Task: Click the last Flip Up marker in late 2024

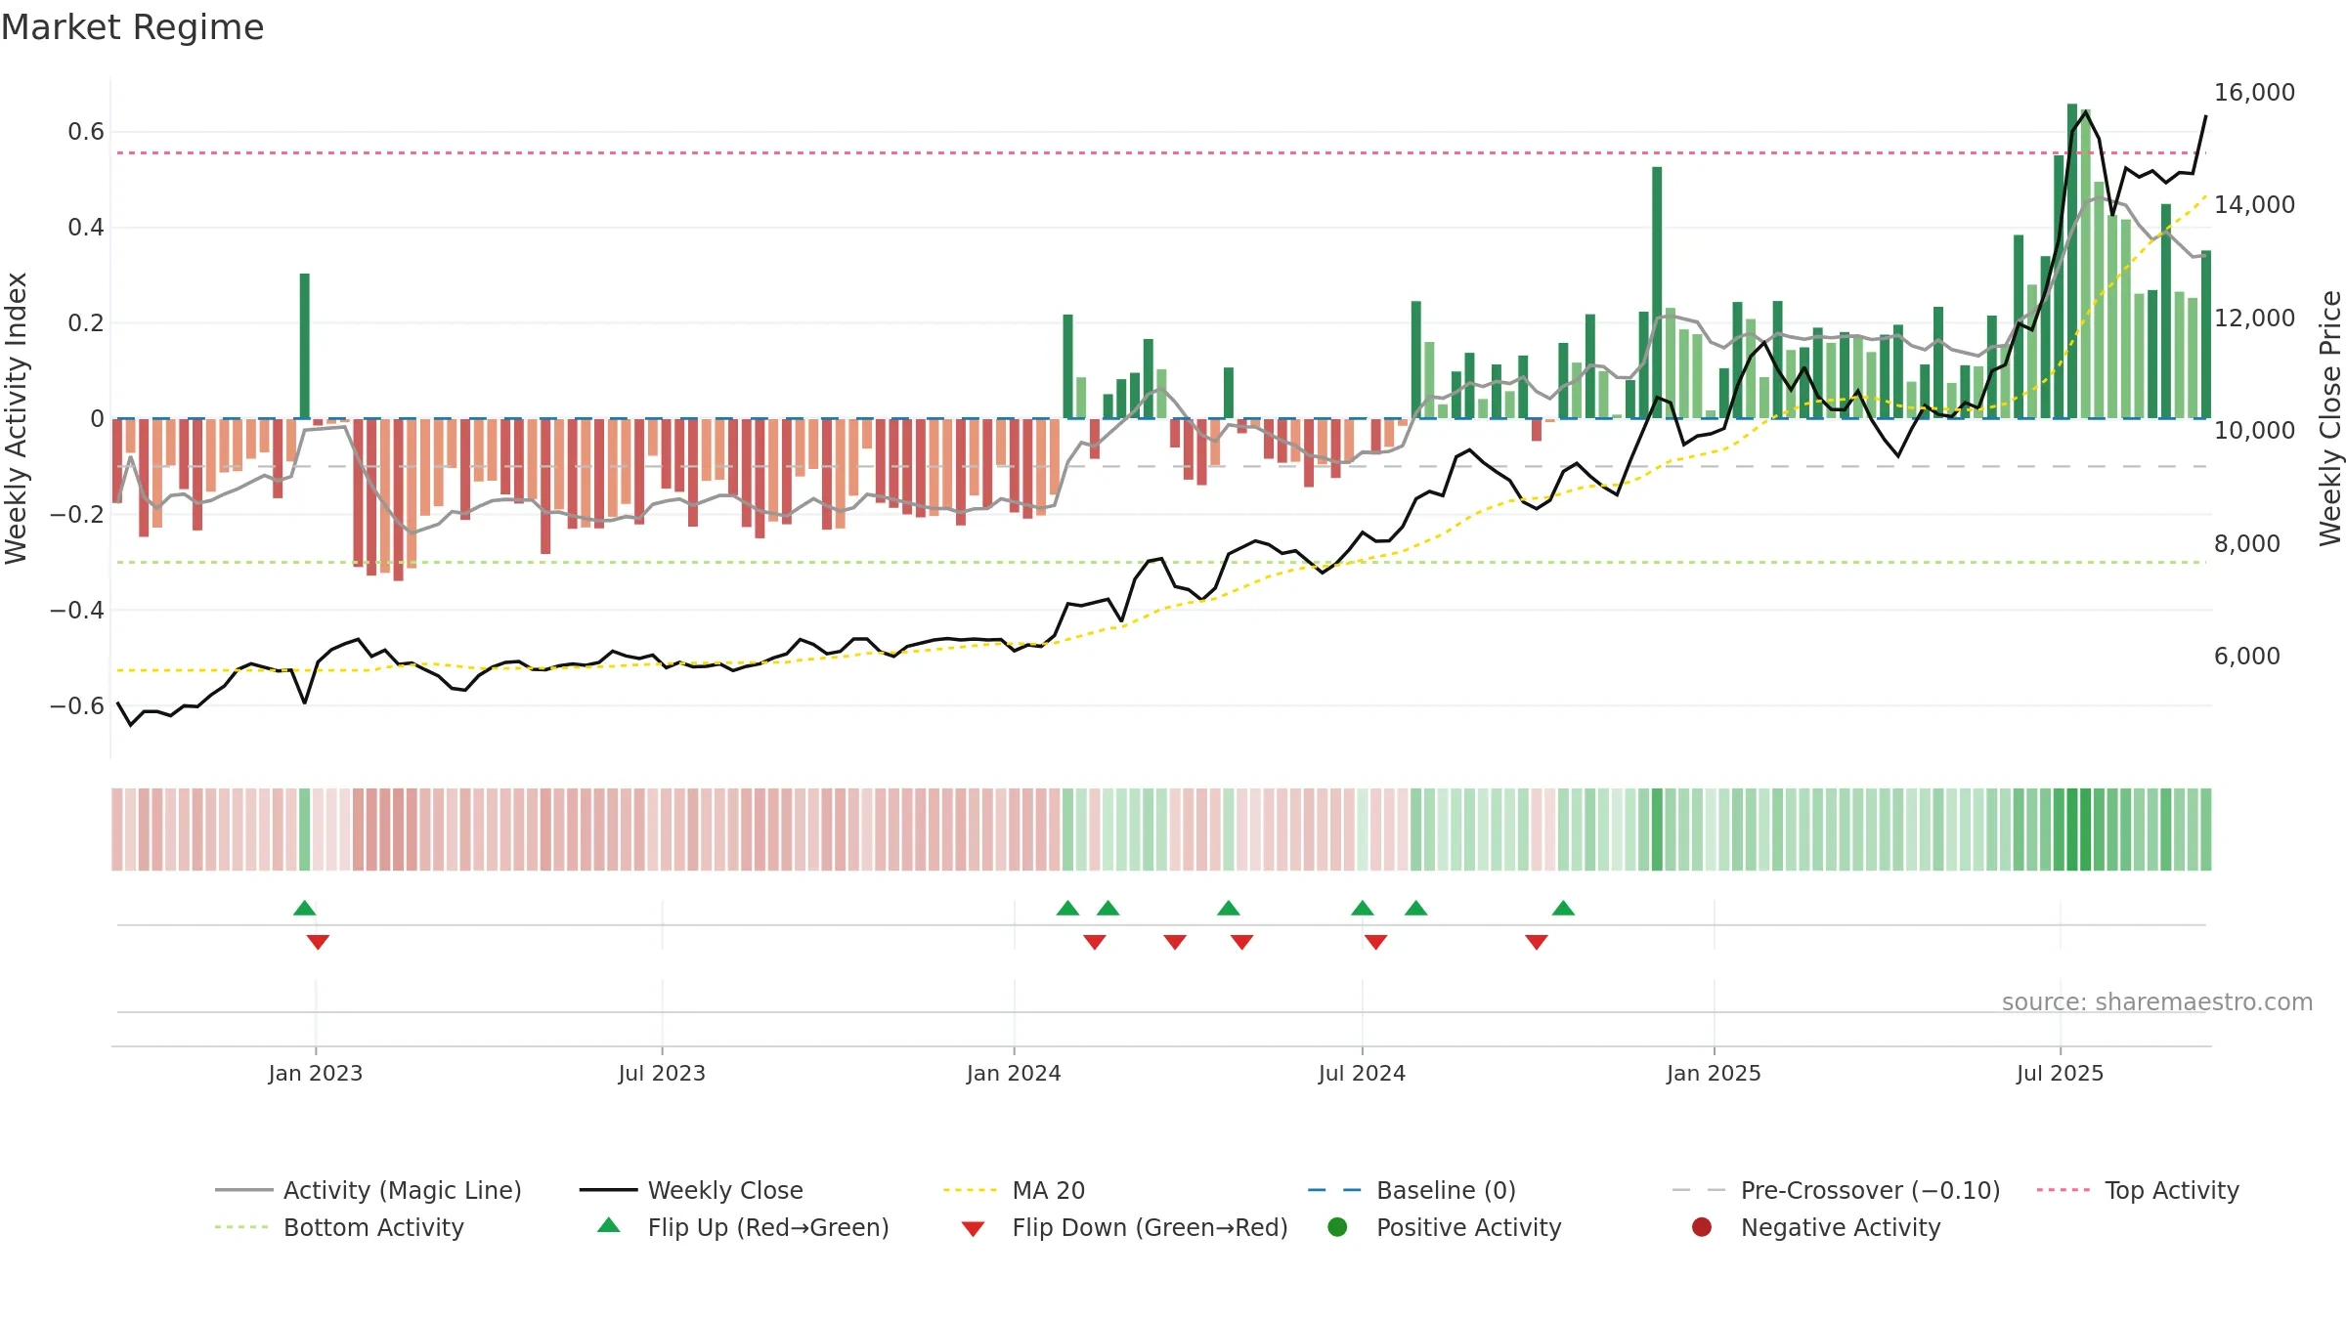Action: point(1563,908)
